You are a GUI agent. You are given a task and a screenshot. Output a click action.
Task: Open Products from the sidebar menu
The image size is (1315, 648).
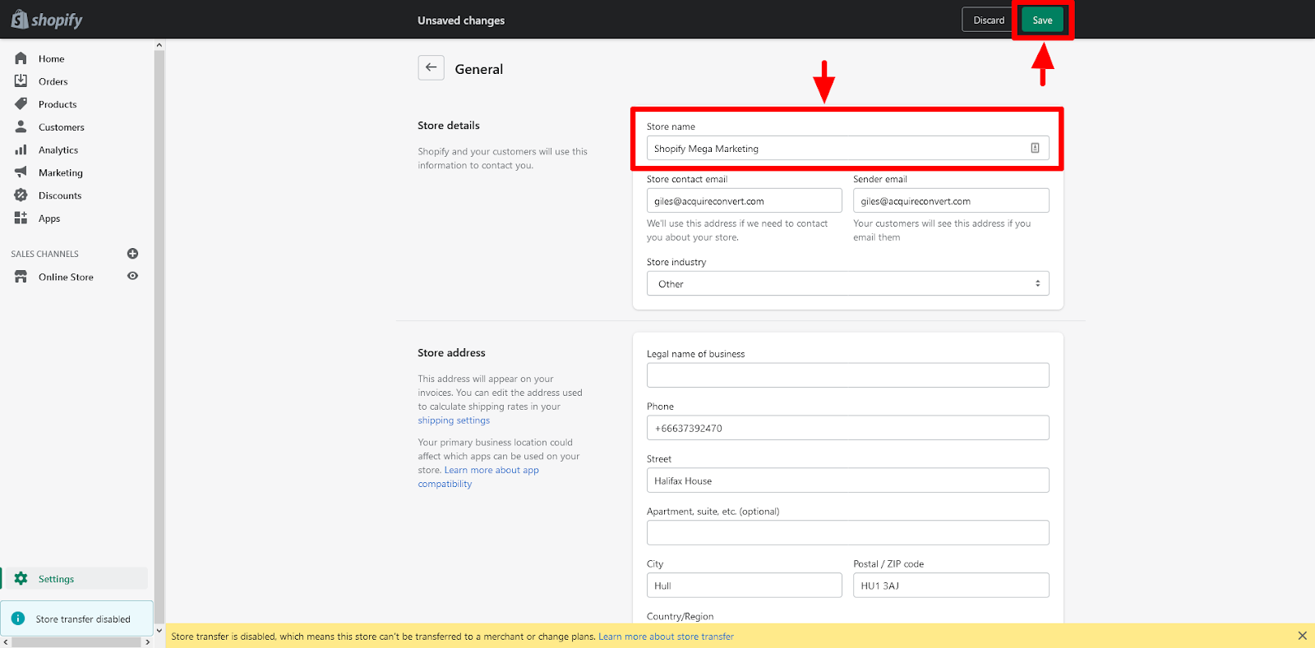[x=58, y=105]
